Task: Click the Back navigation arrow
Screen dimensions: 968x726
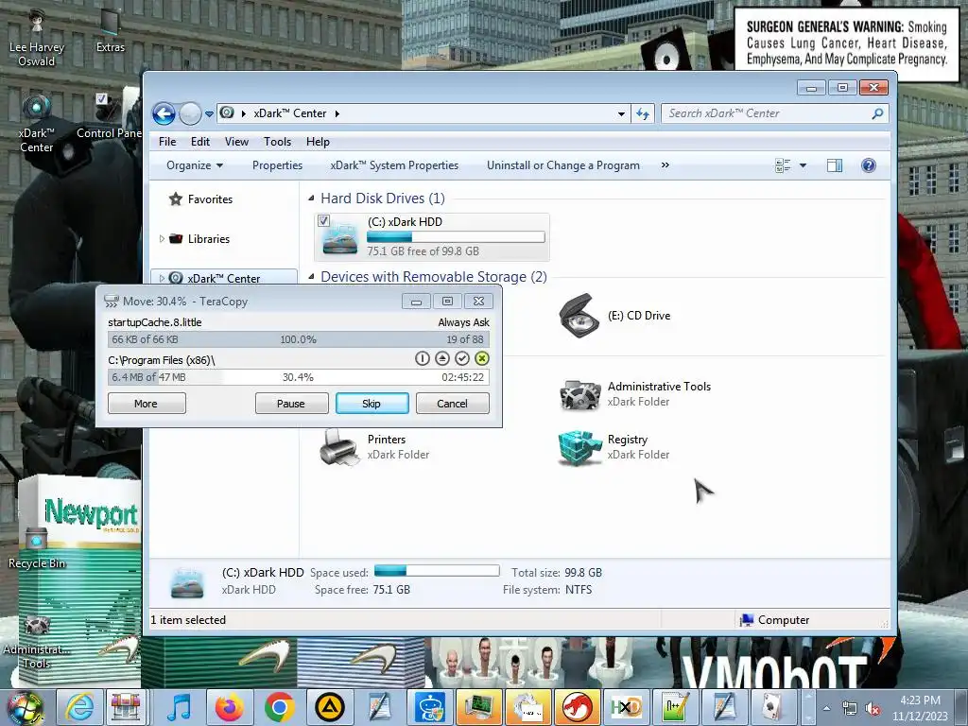Action: pyautogui.click(x=164, y=113)
